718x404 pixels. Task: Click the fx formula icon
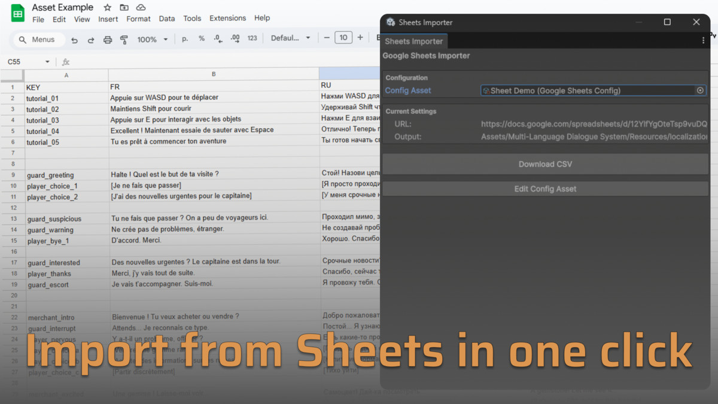click(x=66, y=62)
